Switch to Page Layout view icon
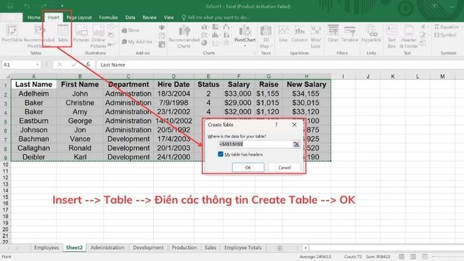 (x=413, y=256)
